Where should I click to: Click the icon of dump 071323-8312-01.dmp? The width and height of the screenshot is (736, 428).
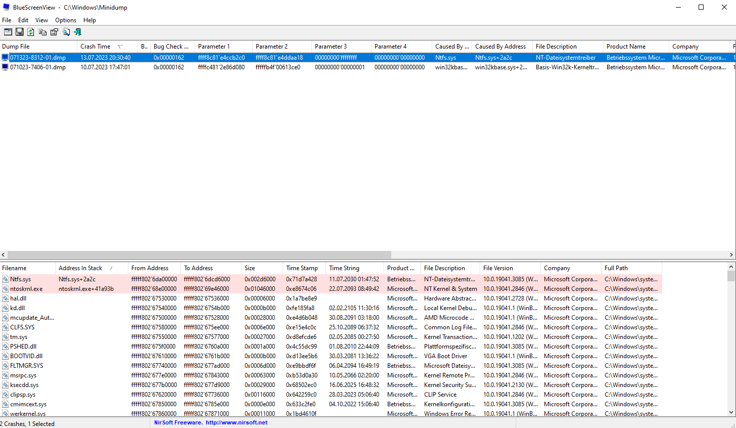click(5, 58)
